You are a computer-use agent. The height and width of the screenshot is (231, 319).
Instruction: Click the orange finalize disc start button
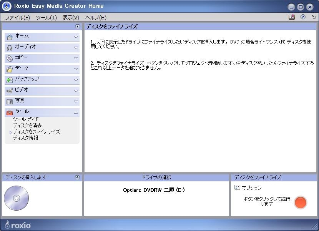click(x=300, y=202)
